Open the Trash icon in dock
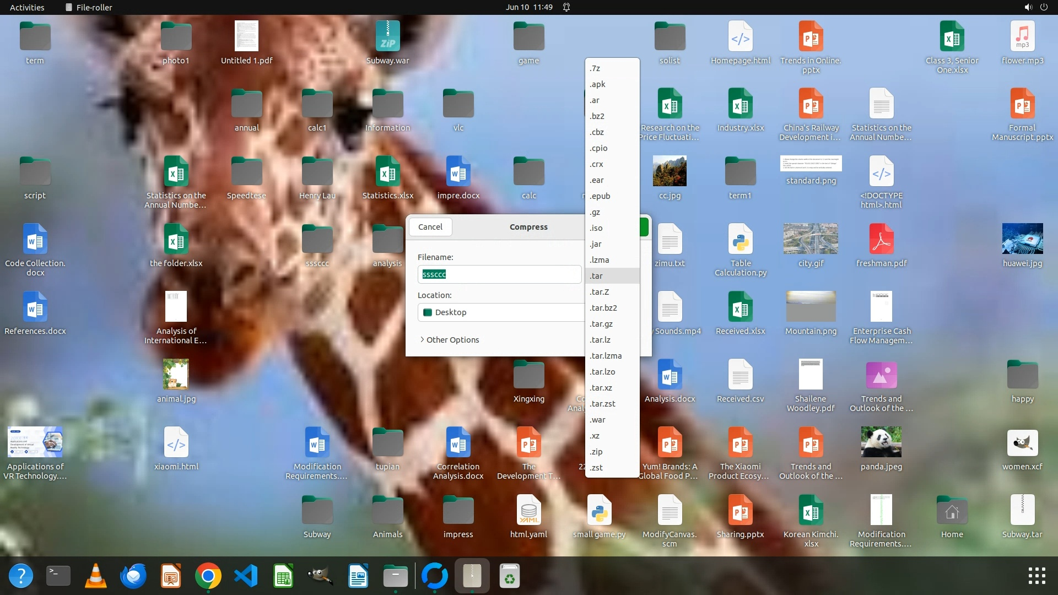This screenshot has width=1058, height=595. [x=510, y=576]
